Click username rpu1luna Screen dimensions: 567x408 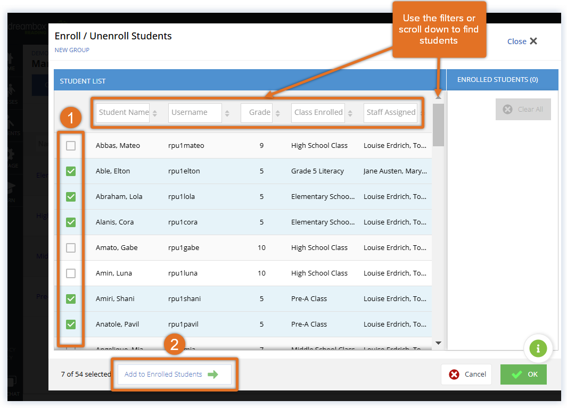tap(183, 273)
